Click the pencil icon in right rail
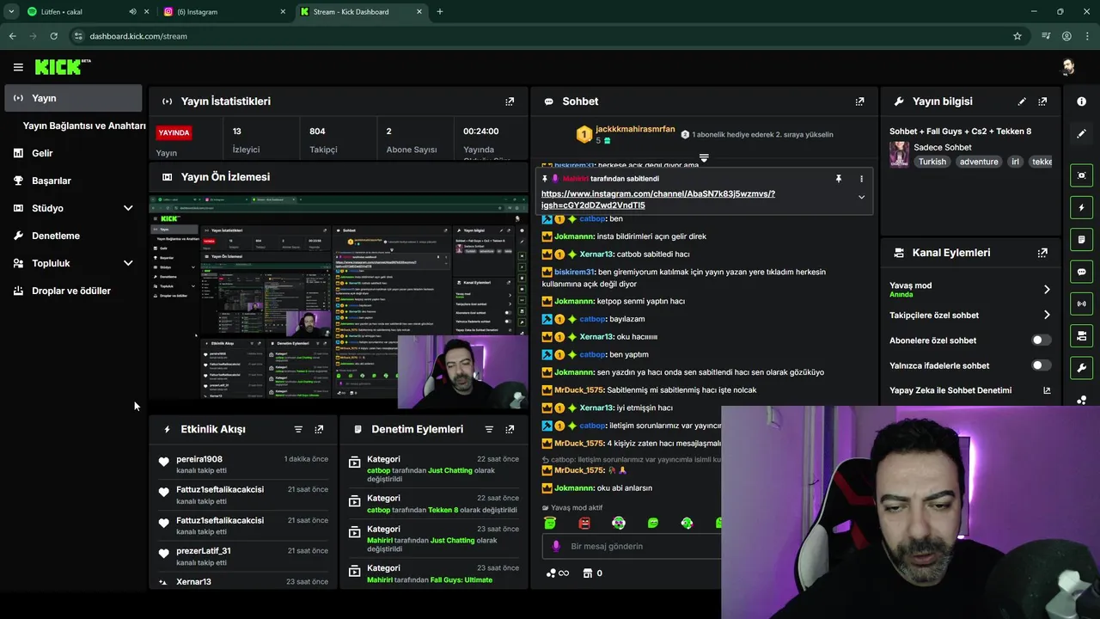This screenshot has height=619, width=1100. [1081, 133]
